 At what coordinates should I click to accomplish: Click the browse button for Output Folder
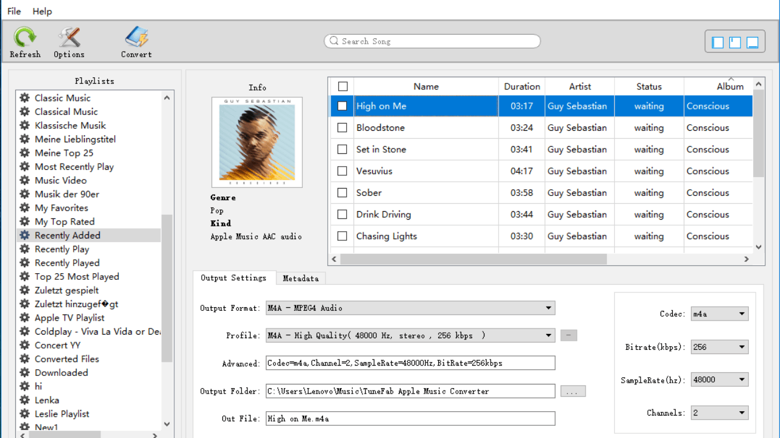572,391
